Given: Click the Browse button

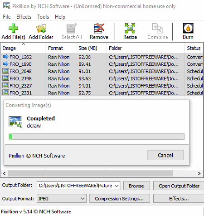Looking at the screenshot, I should [x=136, y=186].
